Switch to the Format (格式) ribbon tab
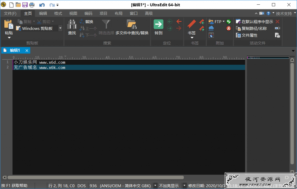 pos(58,13)
